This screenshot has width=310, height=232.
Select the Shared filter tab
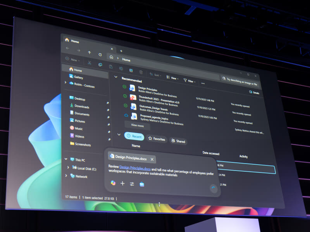178,141
